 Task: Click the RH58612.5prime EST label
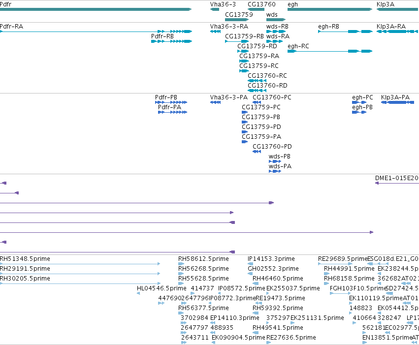click(x=204, y=259)
